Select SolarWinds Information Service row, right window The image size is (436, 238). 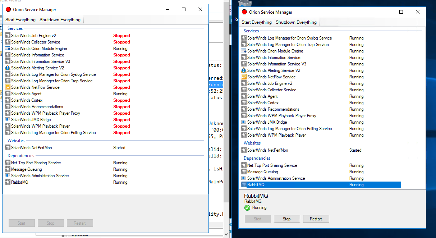(321, 58)
